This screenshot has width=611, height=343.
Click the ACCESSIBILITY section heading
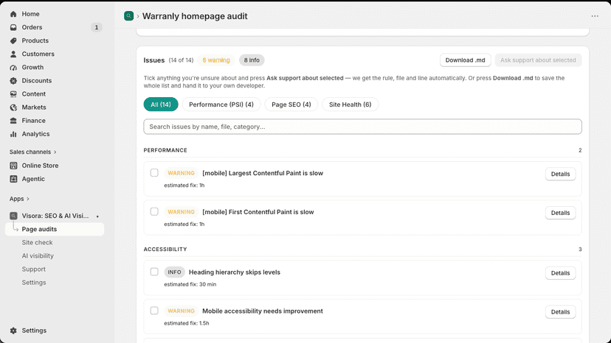(x=165, y=250)
